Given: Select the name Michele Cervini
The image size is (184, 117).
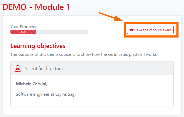Looking at the screenshot, I should pos(32,84).
